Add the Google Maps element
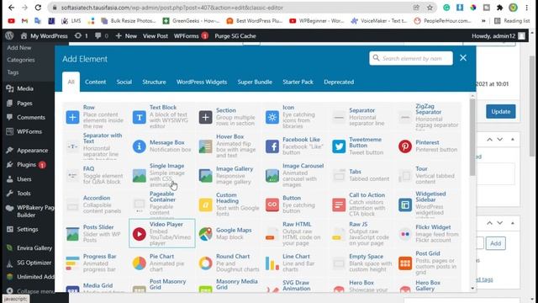538x303 pixels. pyautogui.click(x=228, y=234)
